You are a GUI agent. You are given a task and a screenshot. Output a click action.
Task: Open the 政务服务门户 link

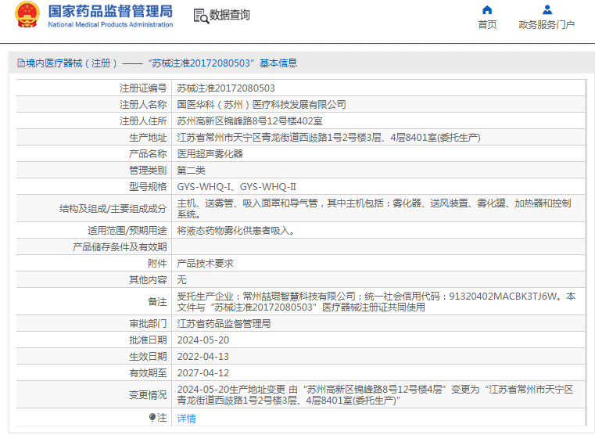tap(547, 25)
